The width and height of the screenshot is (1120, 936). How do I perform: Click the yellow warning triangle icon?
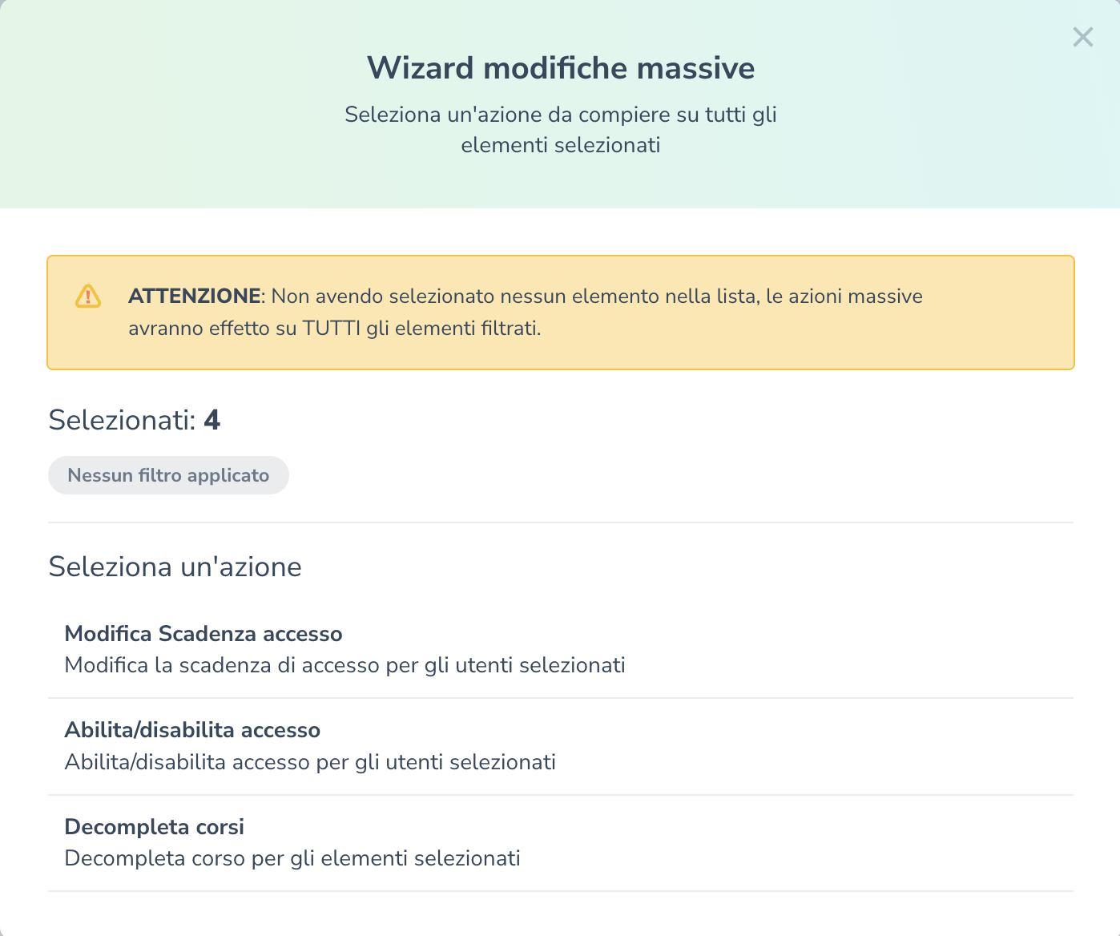point(88,297)
